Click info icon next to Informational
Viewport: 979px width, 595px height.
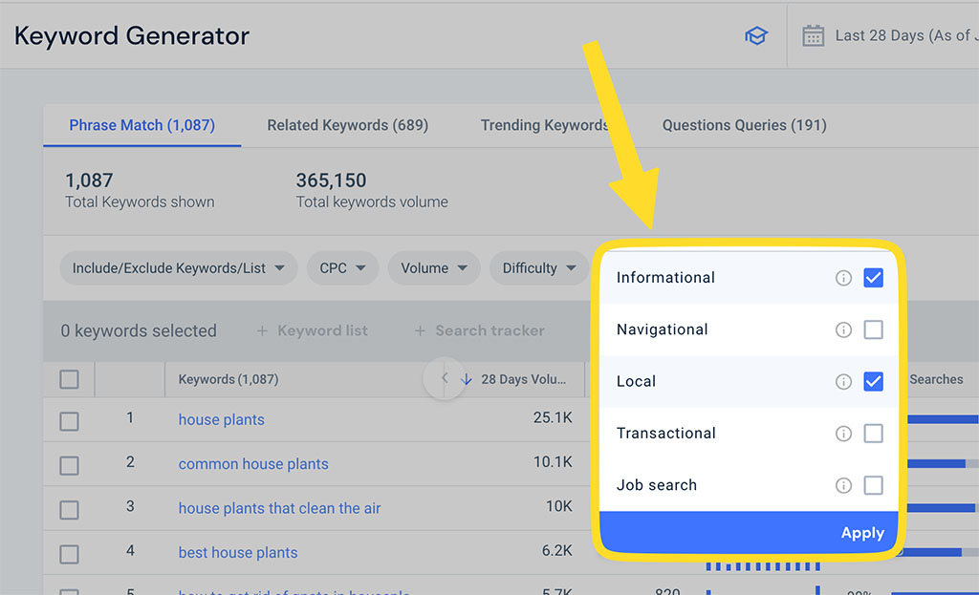click(x=843, y=278)
